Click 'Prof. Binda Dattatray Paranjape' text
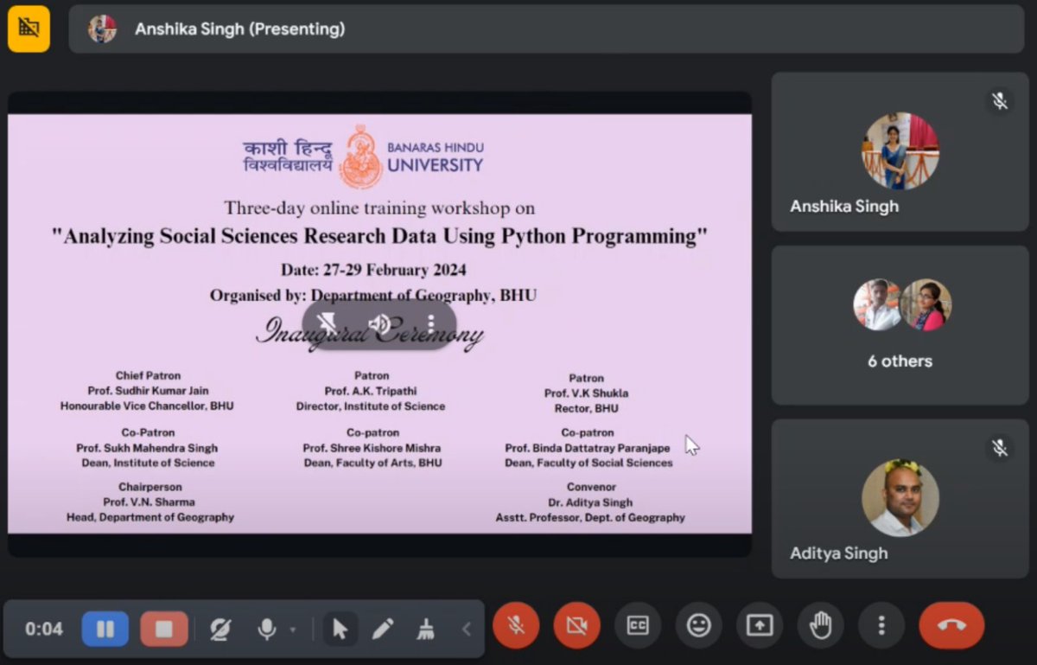Screen dimensions: 1037x665 [588, 448]
